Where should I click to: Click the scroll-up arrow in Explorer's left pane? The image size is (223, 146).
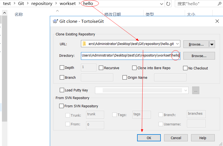pyautogui.click(x=5, y=13)
